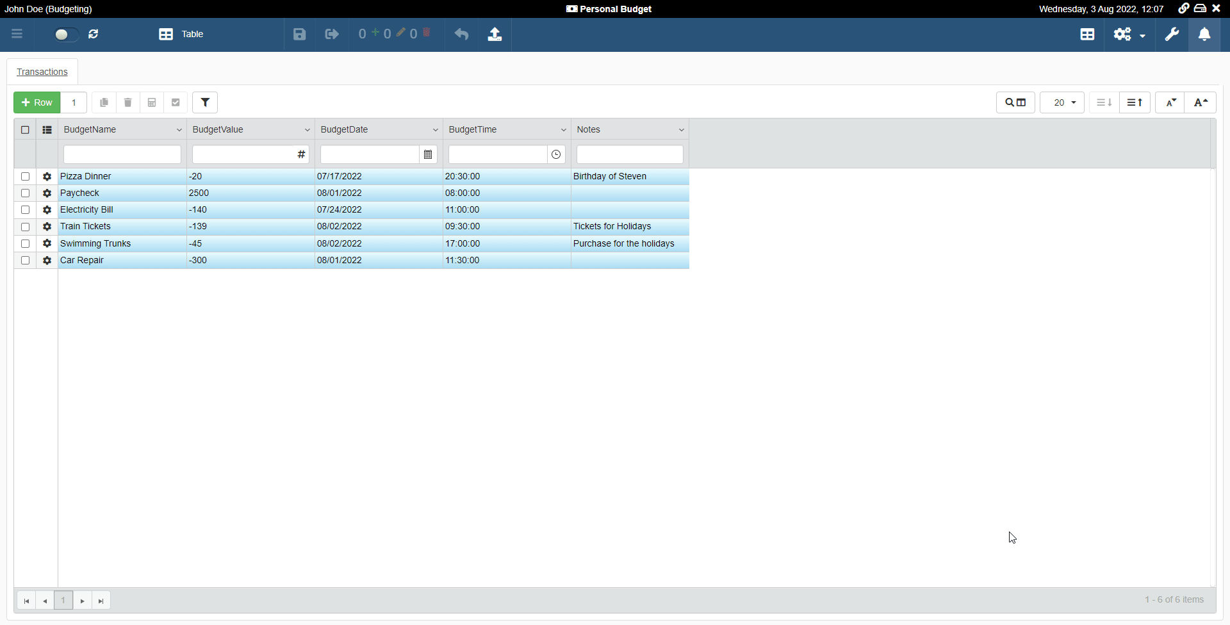Viewport: 1230px width, 625px height.
Task: Click the refresh arrows icon
Action: (x=94, y=35)
